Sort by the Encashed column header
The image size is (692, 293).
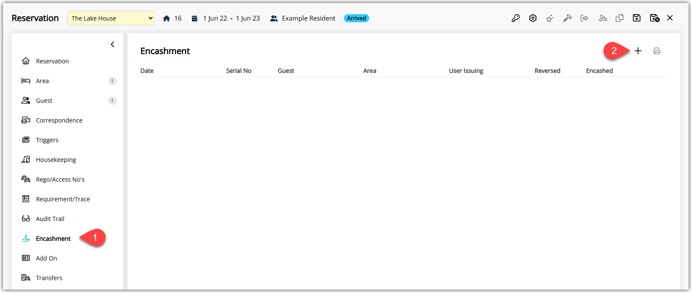(x=599, y=71)
